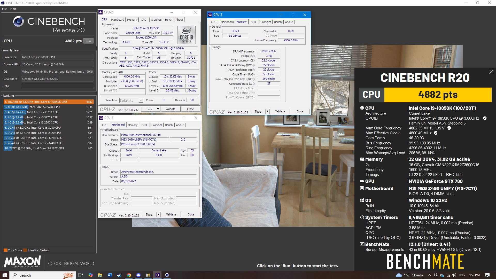Click the CPU chip icon in BenchMate panel
The width and height of the screenshot is (496, 279).
(x=362, y=108)
